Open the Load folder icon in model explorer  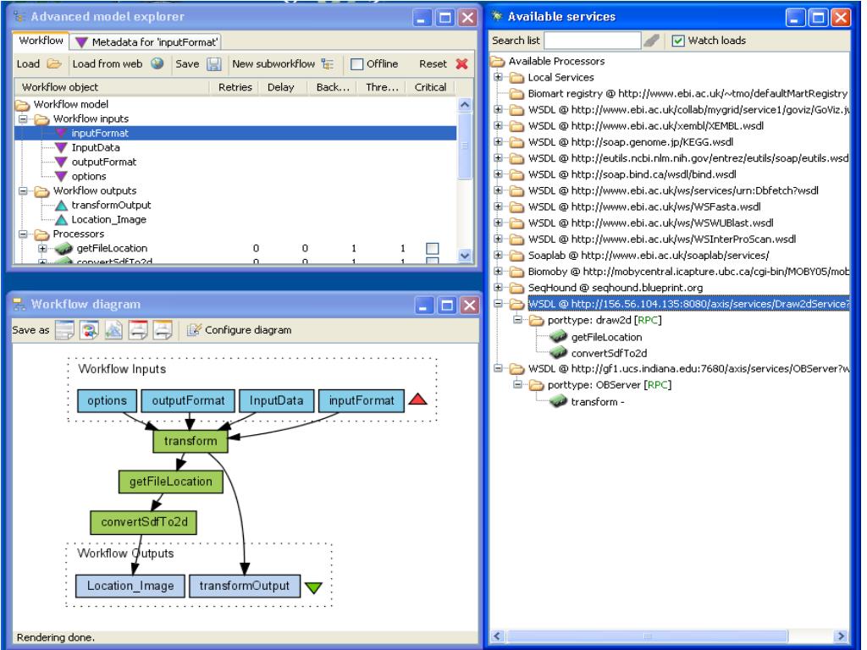(53, 63)
